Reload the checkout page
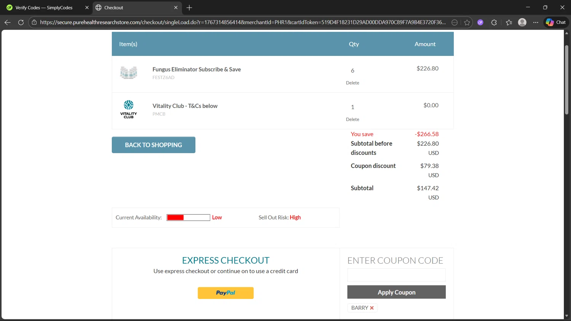The height and width of the screenshot is (321, 571). pos(21,22)
